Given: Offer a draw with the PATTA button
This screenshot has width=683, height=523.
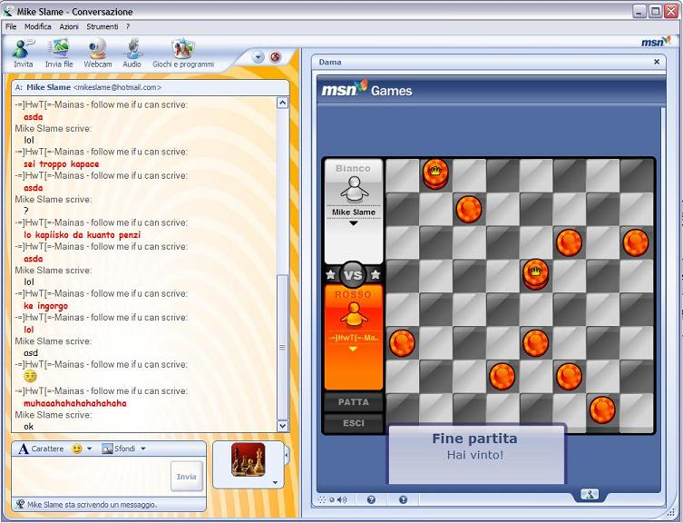Looking at the screenshot, I should point(353,402).
